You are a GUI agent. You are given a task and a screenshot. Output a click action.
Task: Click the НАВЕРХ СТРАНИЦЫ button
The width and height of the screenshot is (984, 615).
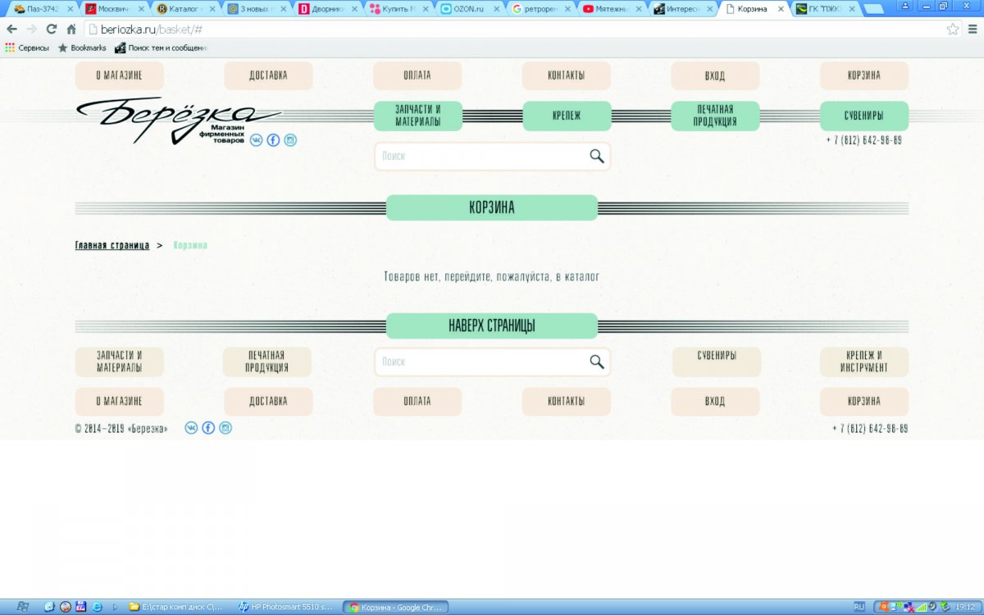492,326
